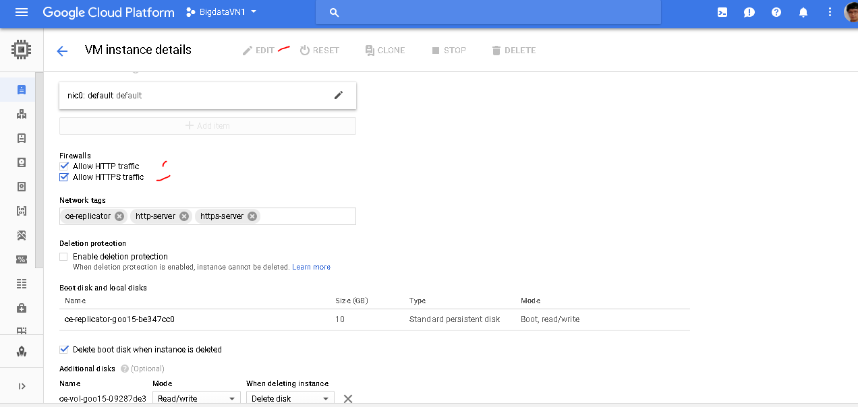The height and width of the screenshot is (407, 858).
Task: Open the Learn more link
Action: coord(311,267)
